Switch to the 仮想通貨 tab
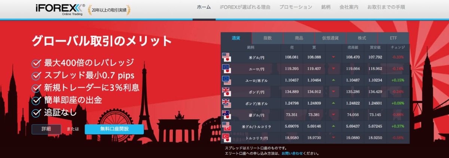Image resolution: width=449 pixels, height=158 pixels. (331, 38)
